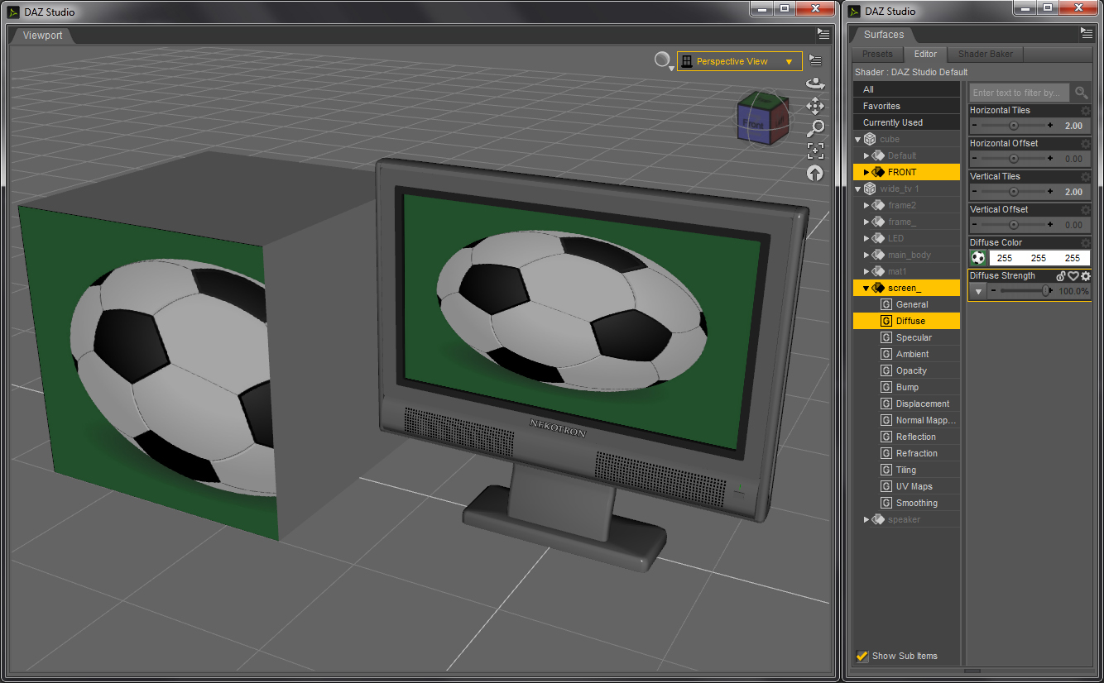Viewport: 1104px width, 683px height.
Task: Collapse the cube node in the surface tree
Action: click(x=858, y=139)
